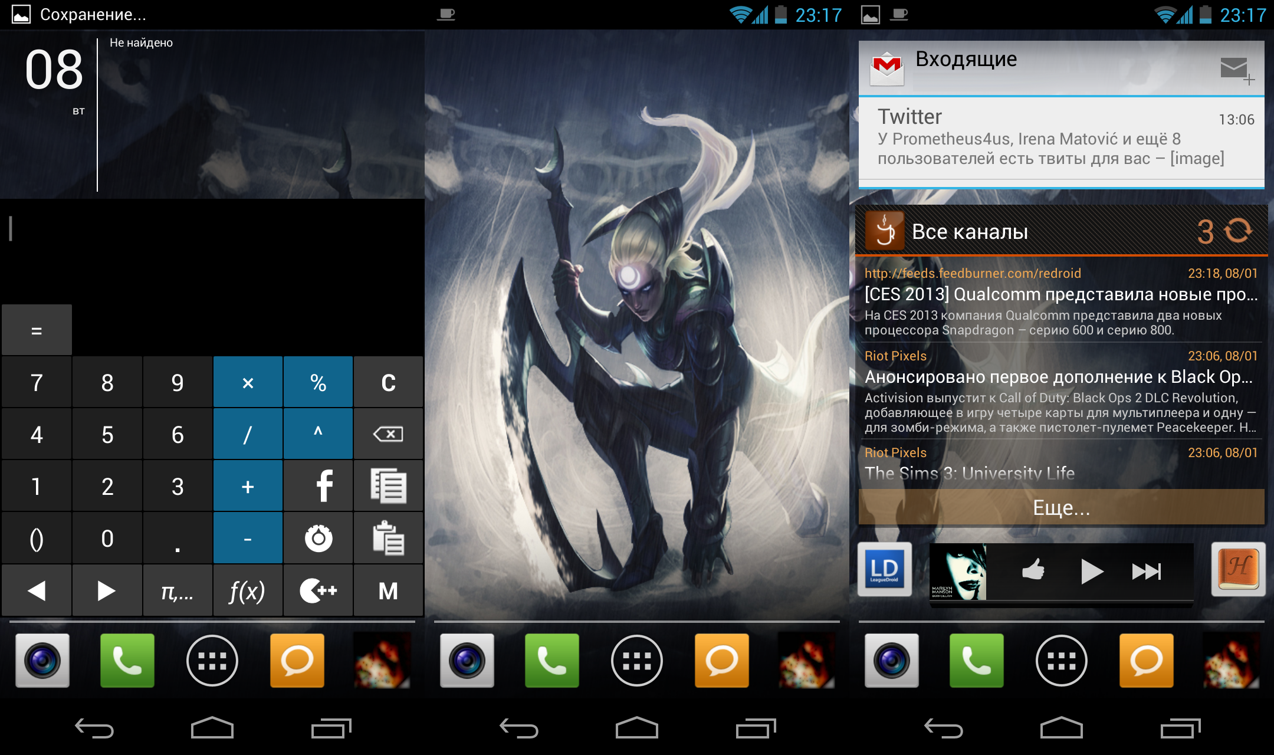
Task: Skip to the next track in the player widget
Action: (x=1147, y=571)
